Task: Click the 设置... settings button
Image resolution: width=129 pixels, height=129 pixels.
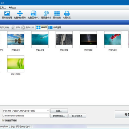Action: [x=59, y=111]
